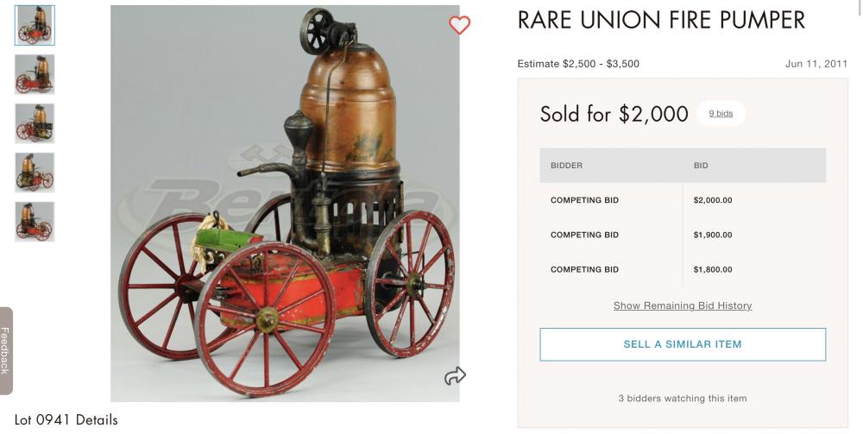Click the "9 bids" pill
Image resolution: width=863 pixels, height=434 pixels.
[x=721, y=114]
